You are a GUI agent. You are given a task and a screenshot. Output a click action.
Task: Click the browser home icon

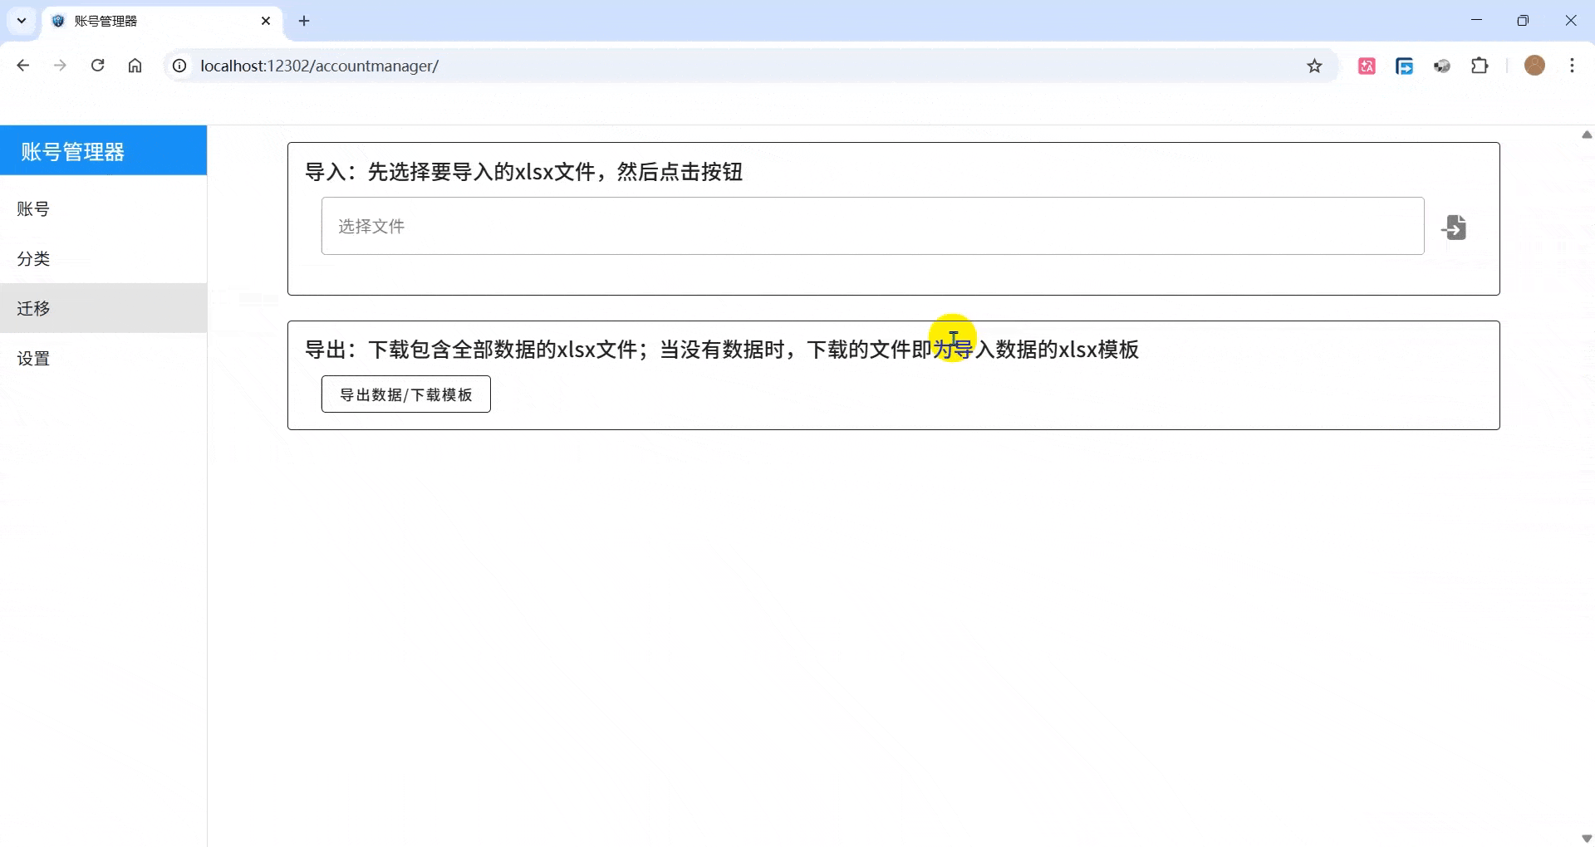pos(135,66)
